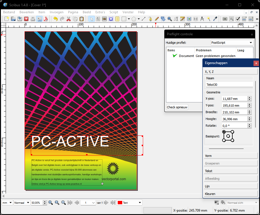Close the Eigenschappen panel
Screen dimensions: 260x215
256,63
